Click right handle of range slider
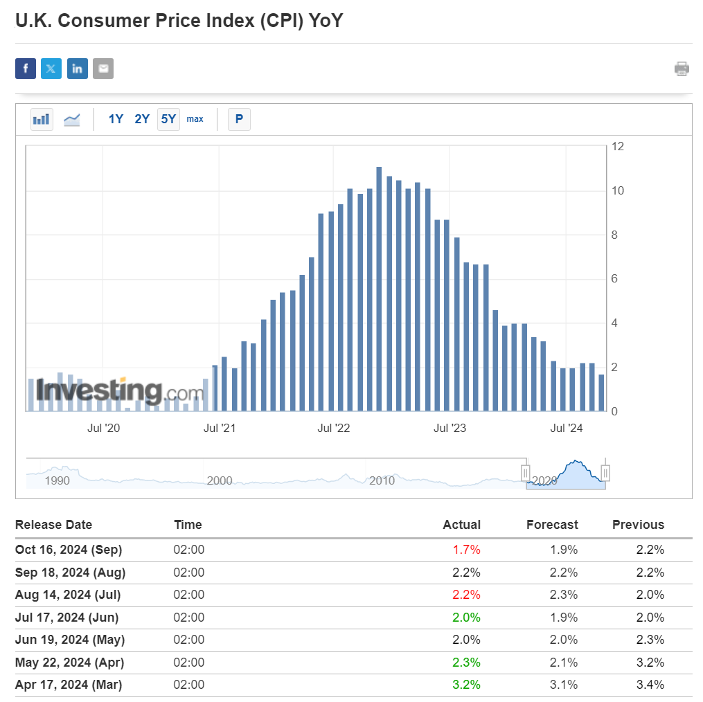The image size is (703, 702). [605, 473]
